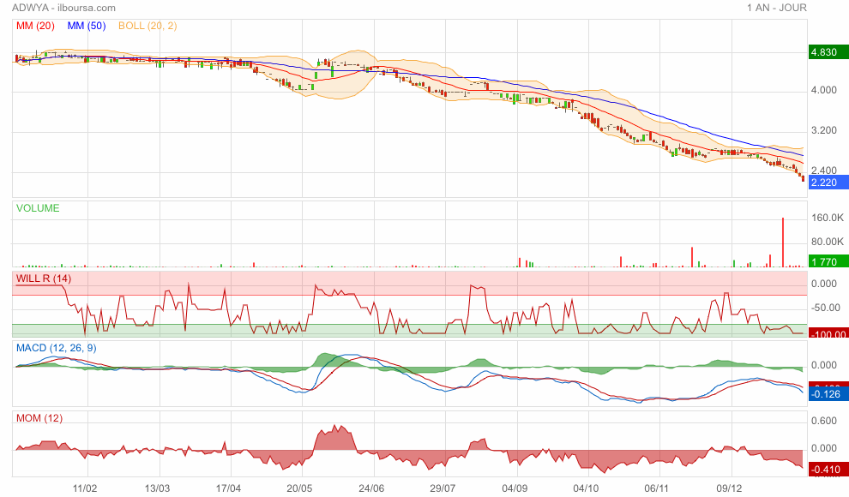Viewport: 849px width, 497px height.
Task: Select the 04/10 date on the time axis
Action: pos(586,488)
